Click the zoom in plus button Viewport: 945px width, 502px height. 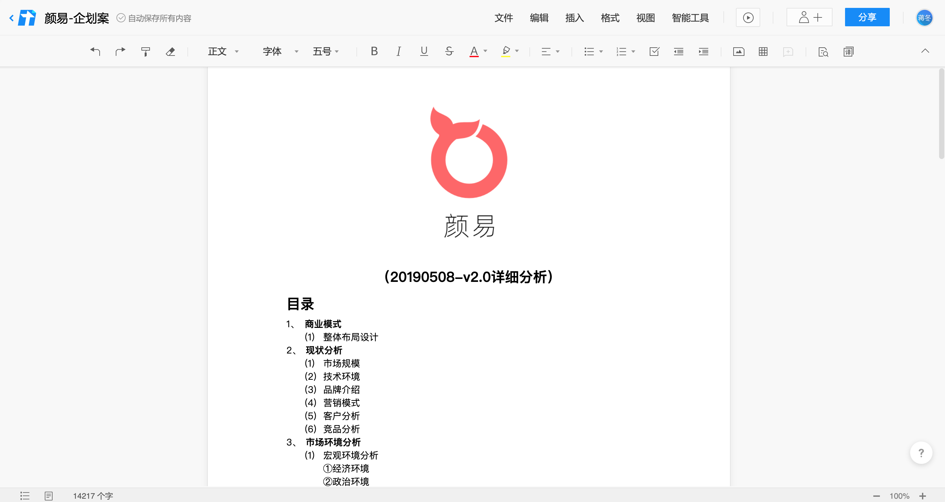tap(923, 496)
